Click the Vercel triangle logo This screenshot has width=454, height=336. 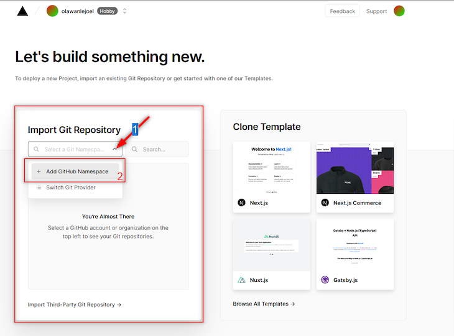(22, 11)
